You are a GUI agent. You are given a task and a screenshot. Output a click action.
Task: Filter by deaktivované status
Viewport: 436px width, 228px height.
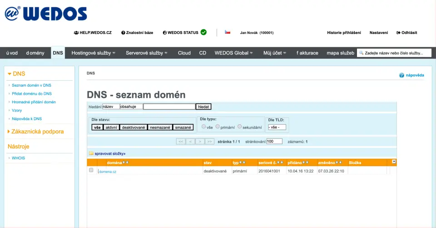click(x=133, y=127)
